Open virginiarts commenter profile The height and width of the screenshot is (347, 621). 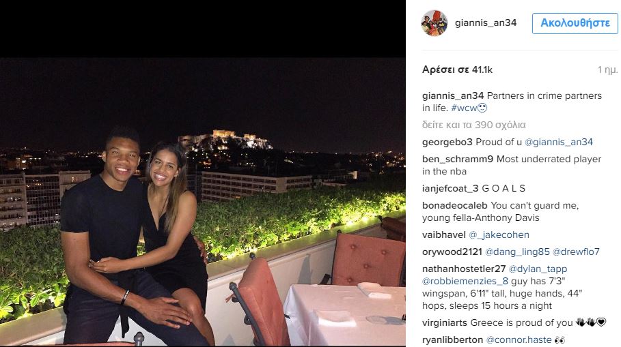[444, 322]
